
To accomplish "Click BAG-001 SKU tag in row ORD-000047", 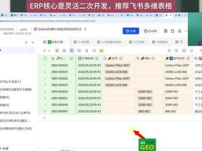I will coord(144,111).
